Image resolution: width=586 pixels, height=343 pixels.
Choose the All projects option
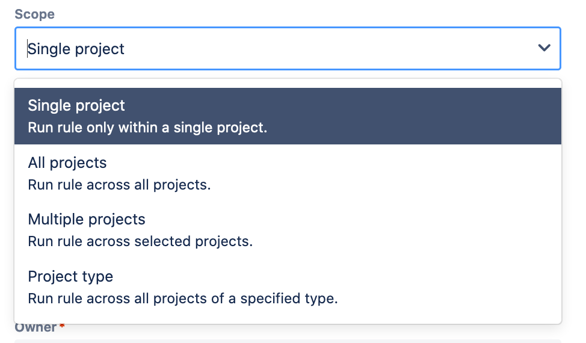[288, 173]
